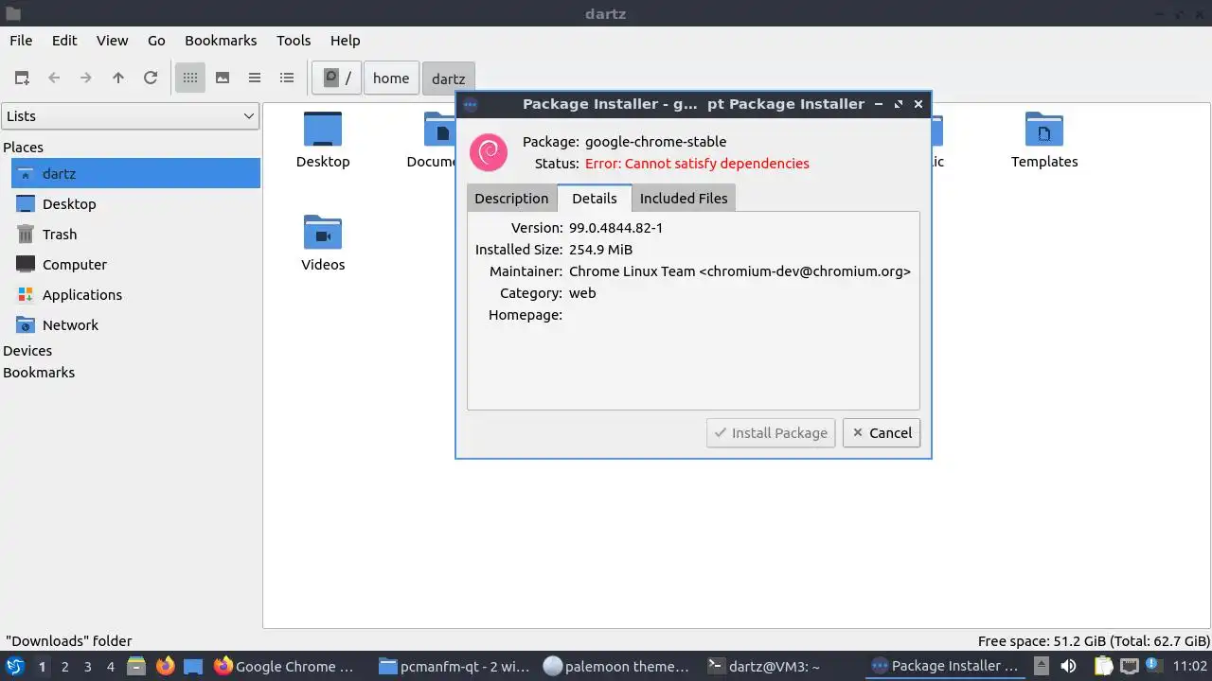Image resolution: width=1212 pixels, height=681 pixels.
Task: Cancel the Package Installer dialog
Action: (x=882, y=432)
